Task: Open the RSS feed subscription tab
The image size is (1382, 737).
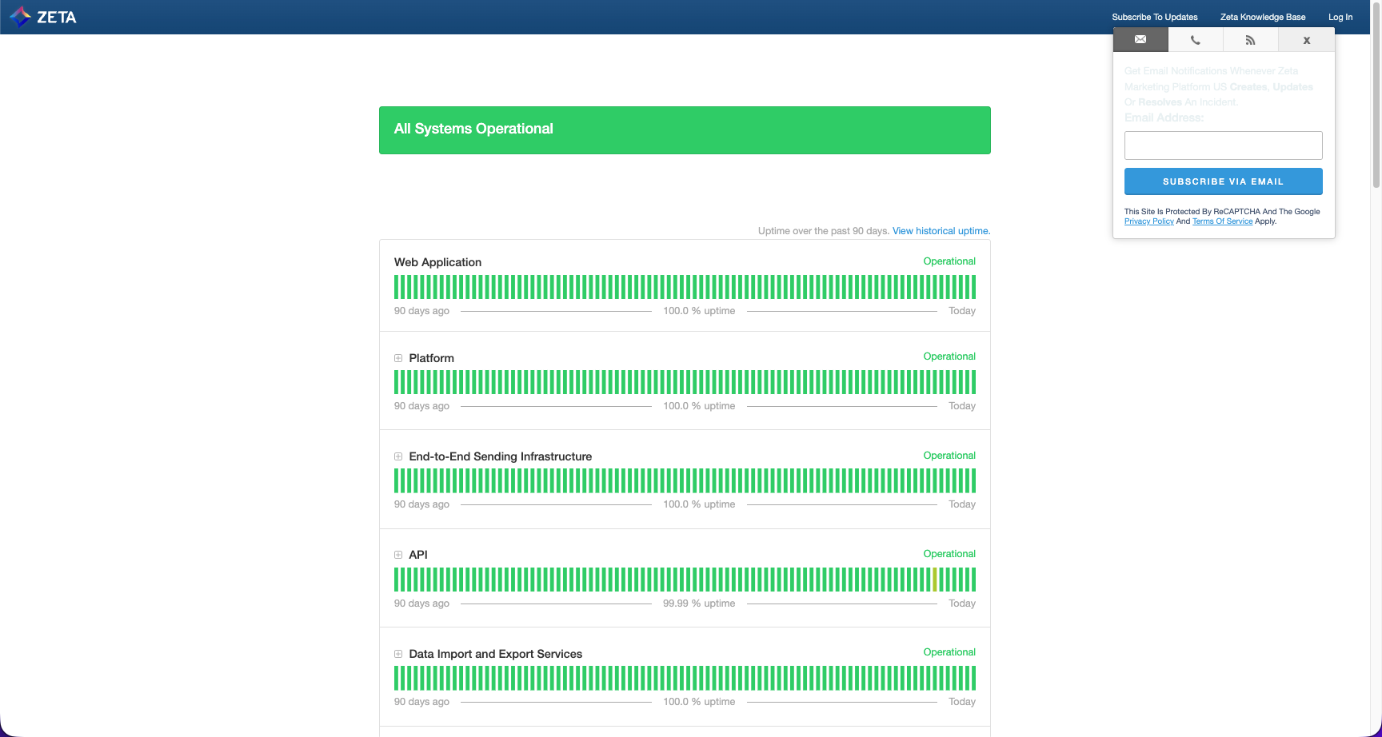Action: pos(1251,40)
